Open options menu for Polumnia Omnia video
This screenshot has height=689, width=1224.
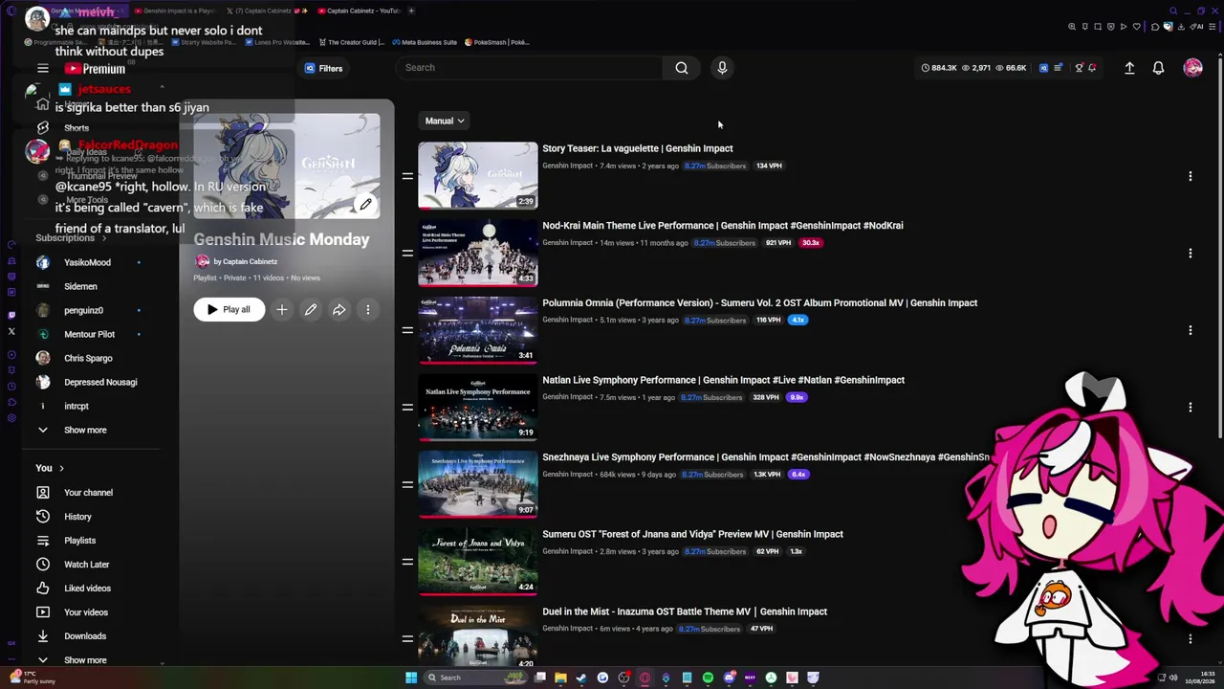pyautogui.click(x=1191, y=330)
